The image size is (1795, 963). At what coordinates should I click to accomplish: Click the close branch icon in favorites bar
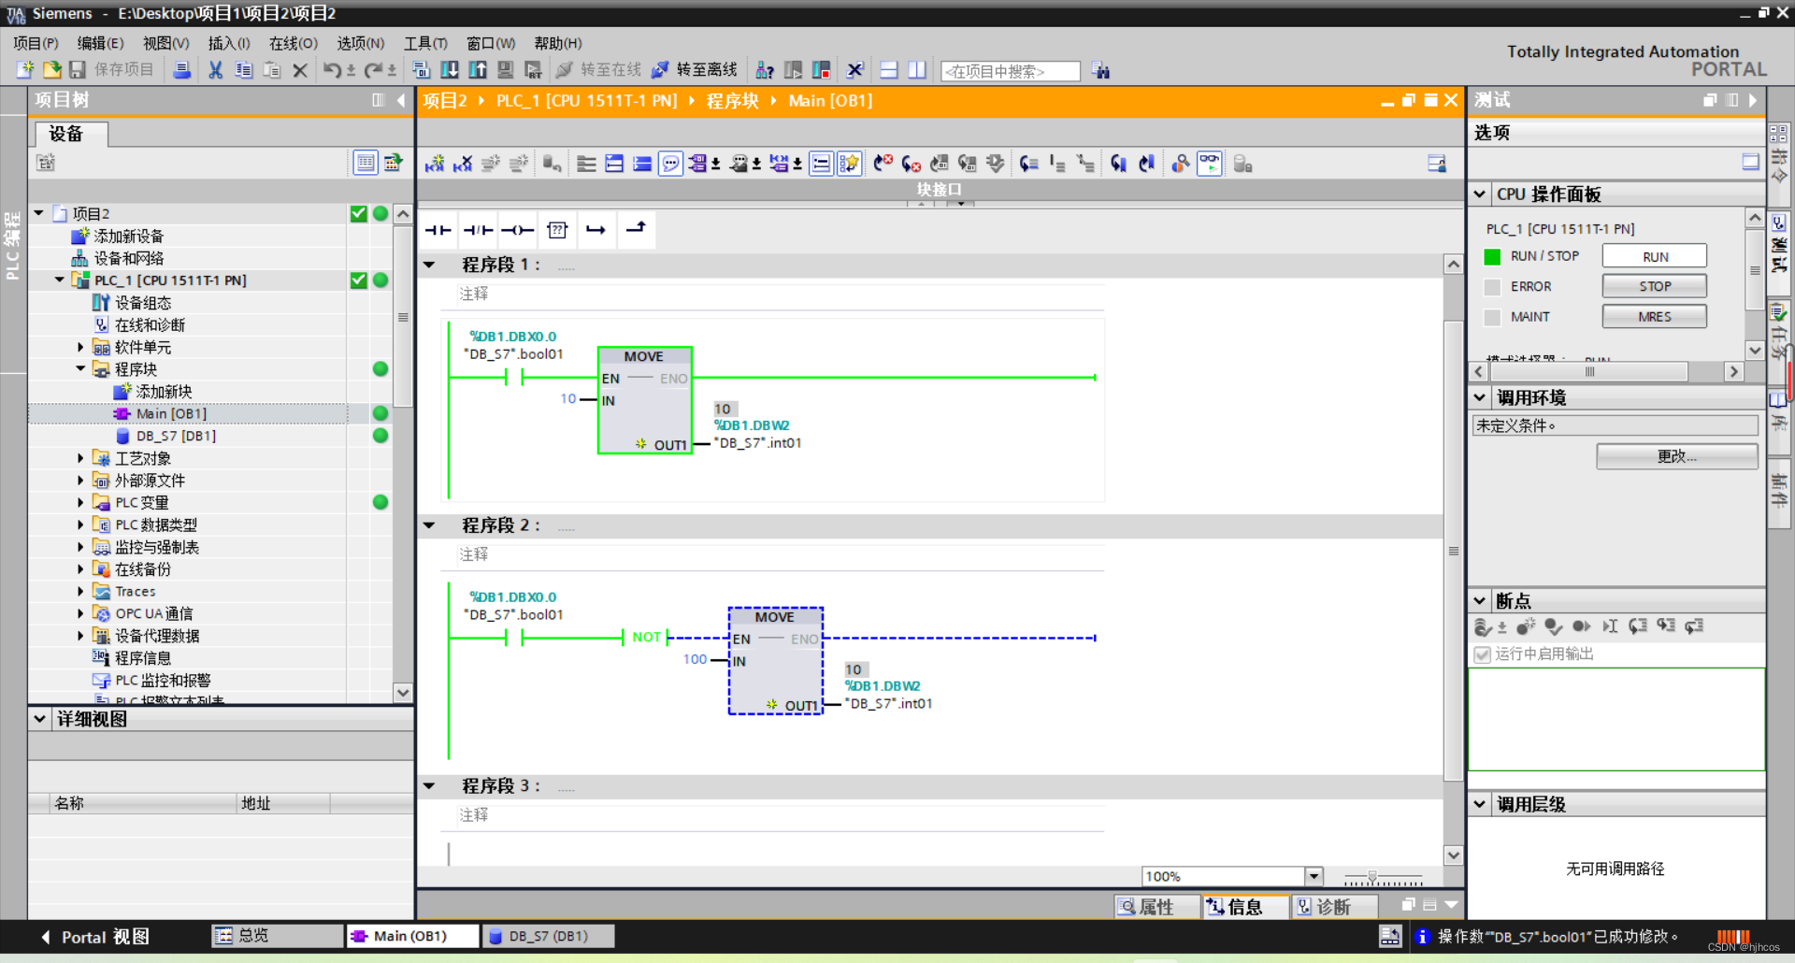click(636, 230)
